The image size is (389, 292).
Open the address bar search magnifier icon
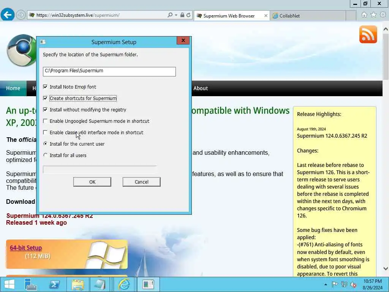170,15
